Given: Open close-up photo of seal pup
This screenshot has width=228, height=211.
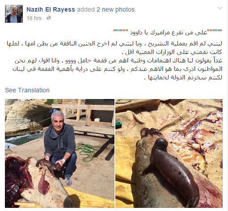Looking at the screenshot, I should point(169,153).
